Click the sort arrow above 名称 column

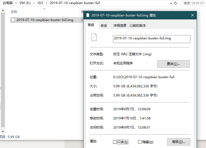coord(44,9)
